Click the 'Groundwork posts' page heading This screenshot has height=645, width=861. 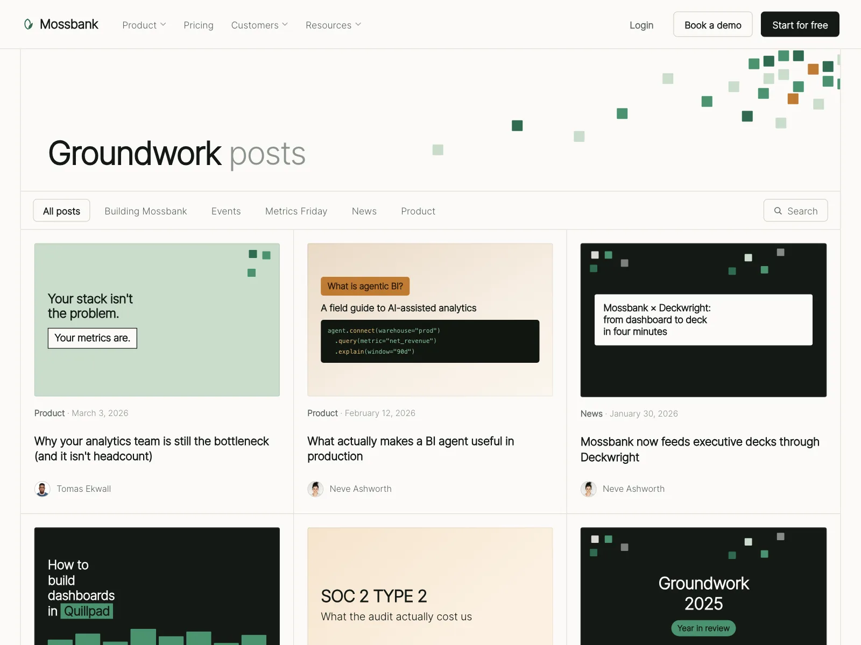tap(177, 154)
